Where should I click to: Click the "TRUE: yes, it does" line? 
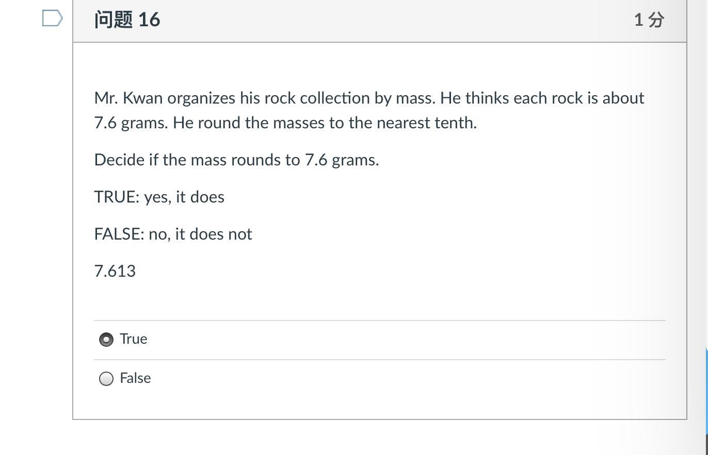point(159,197)
